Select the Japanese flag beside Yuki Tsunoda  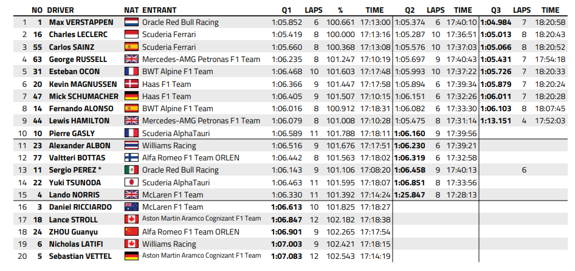click(x=131, y=183)
